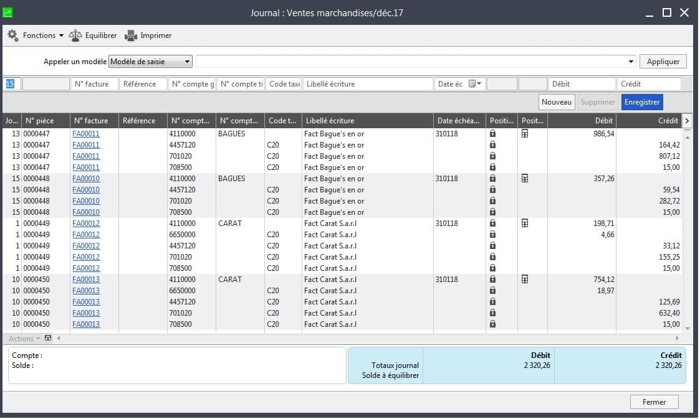Focus the Crédit entry field
Screen dimensions: 700x419
[x=649, y=84]
